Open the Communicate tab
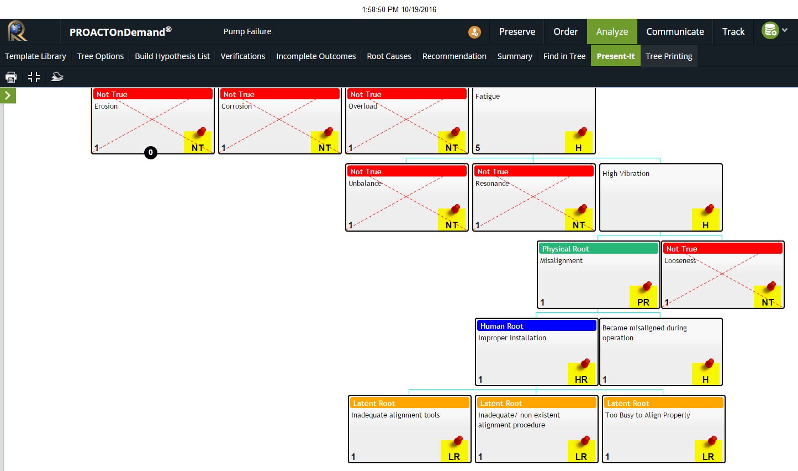The height and width of the screenshot is (471, 798). tap(675, 32)
